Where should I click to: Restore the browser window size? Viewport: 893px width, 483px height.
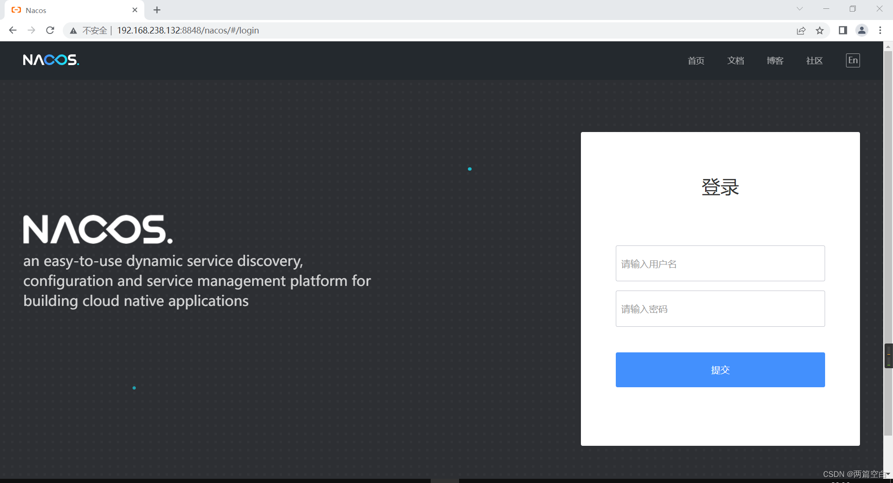click(x=853, y=9)
